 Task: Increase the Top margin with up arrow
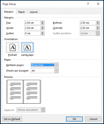pos(42,22)
